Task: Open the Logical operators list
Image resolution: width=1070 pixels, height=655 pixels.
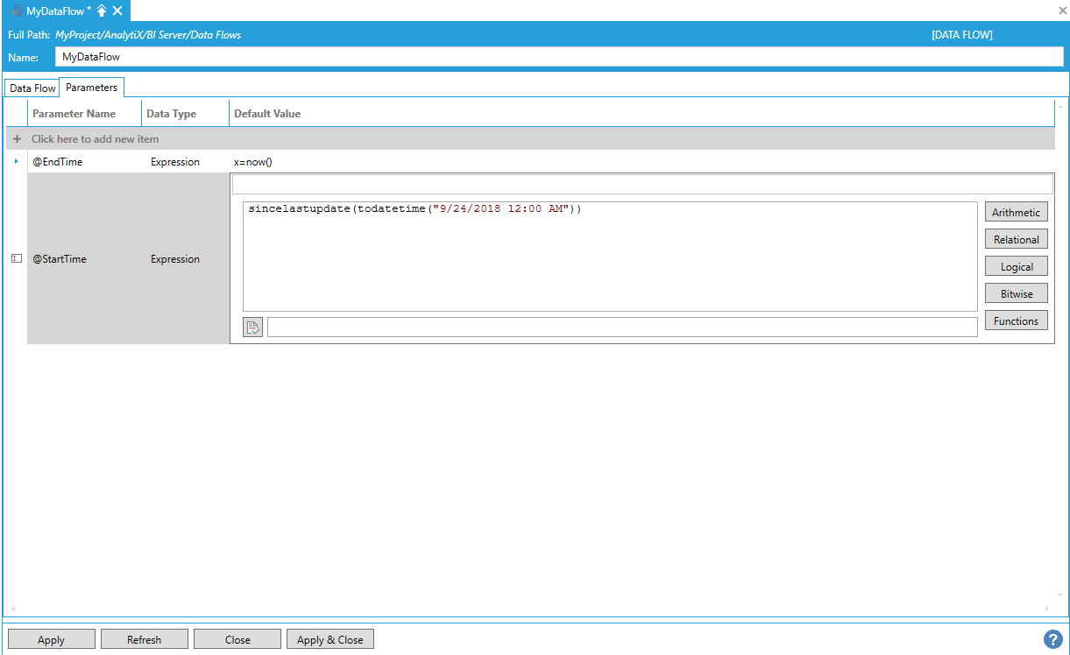Action: click(1016, 266)
